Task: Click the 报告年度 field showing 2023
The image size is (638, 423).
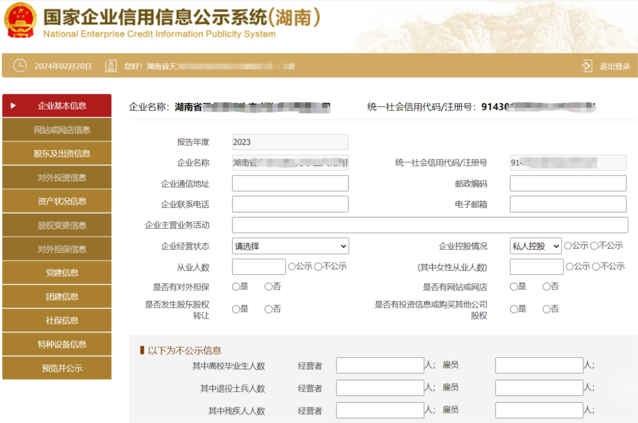Action: [290, 142]
